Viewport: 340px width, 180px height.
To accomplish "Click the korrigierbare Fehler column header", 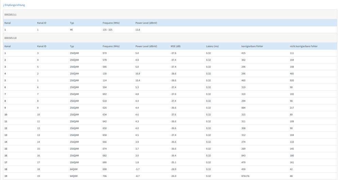I will pyautogui.click(x=252, y=46).
